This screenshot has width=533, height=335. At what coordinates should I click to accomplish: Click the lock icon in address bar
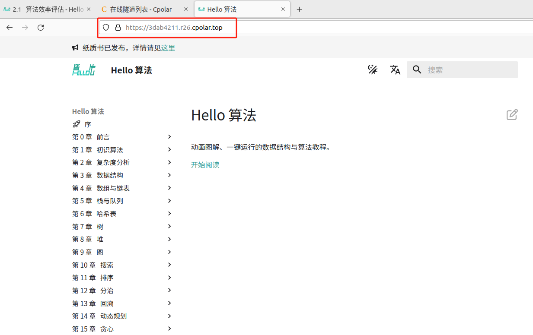[x=118, y=28]
